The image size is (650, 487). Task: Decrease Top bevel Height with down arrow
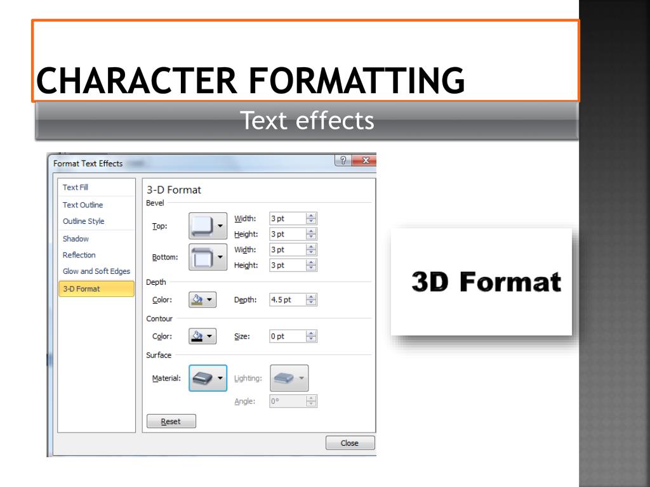(311, 237)
